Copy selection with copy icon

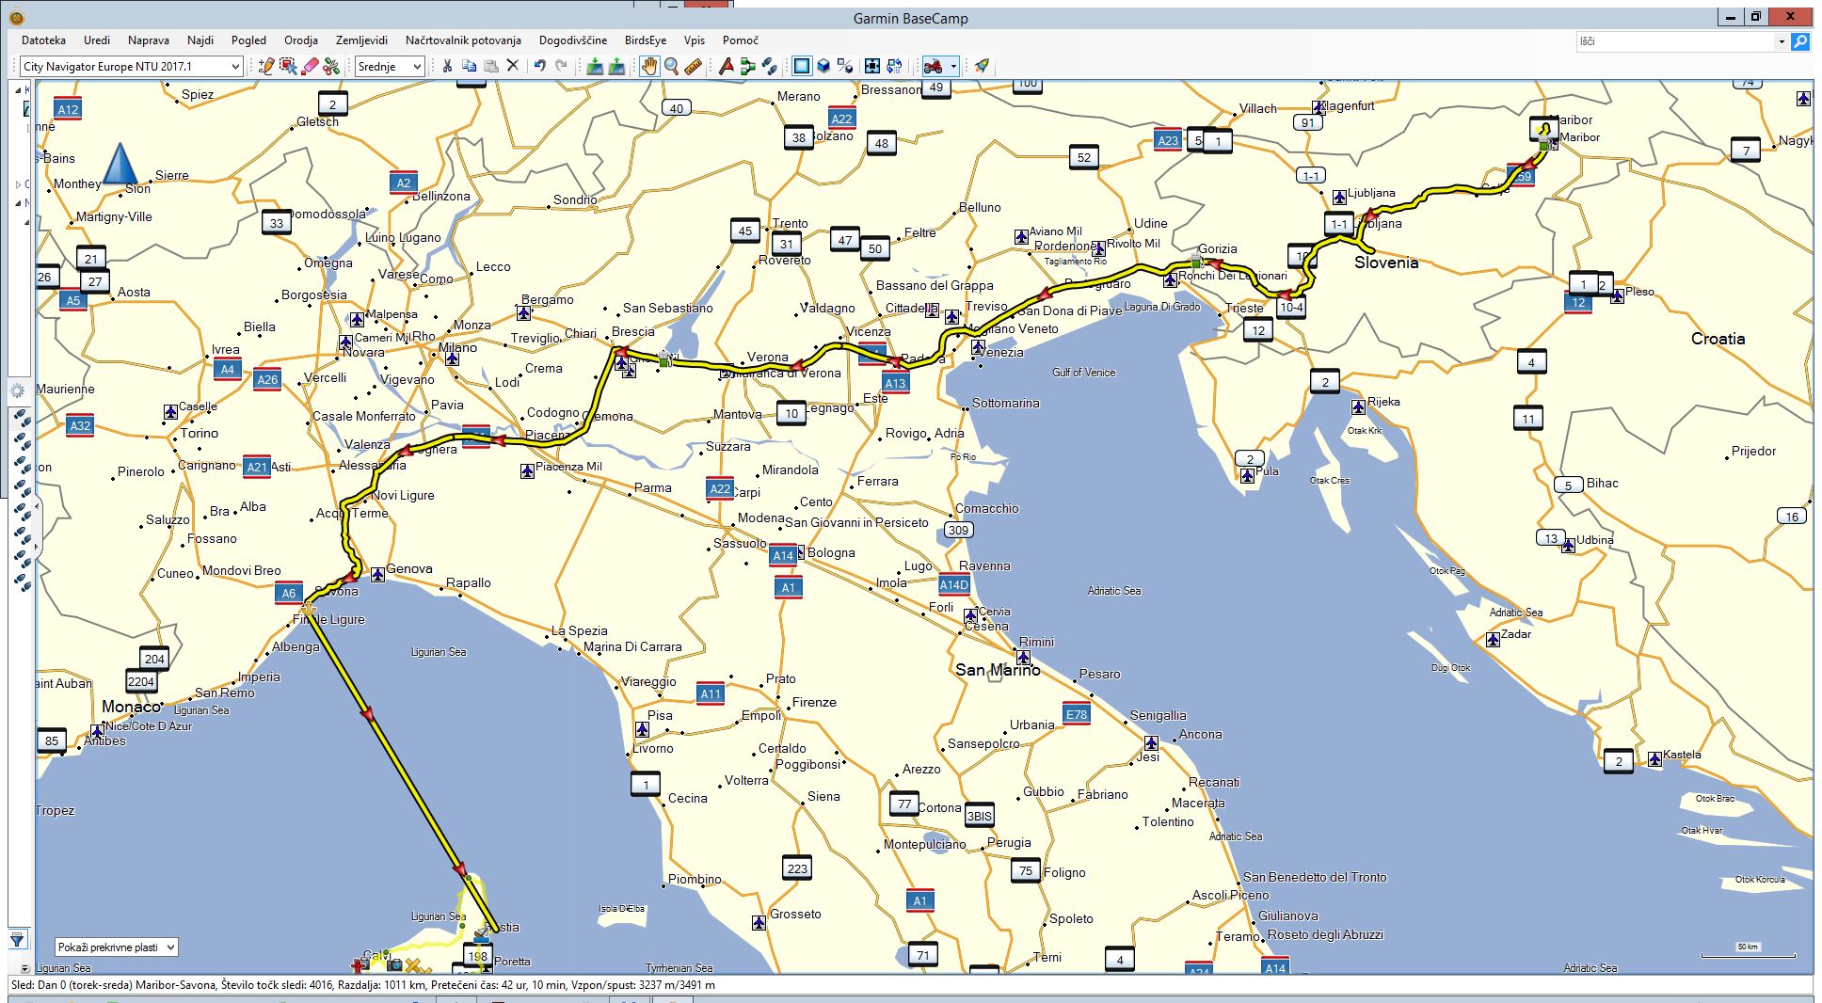(469, 66)
